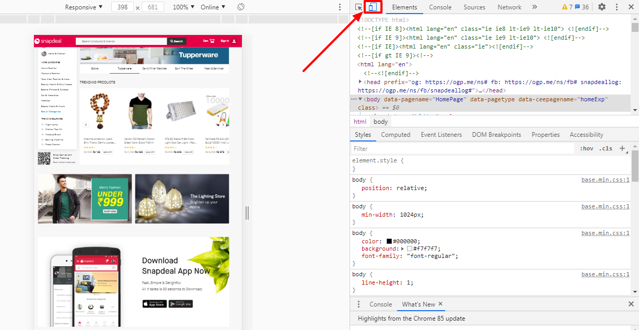639x330 pixels.
Task: Select the body breadcrumb
Action: pos(381,122)
